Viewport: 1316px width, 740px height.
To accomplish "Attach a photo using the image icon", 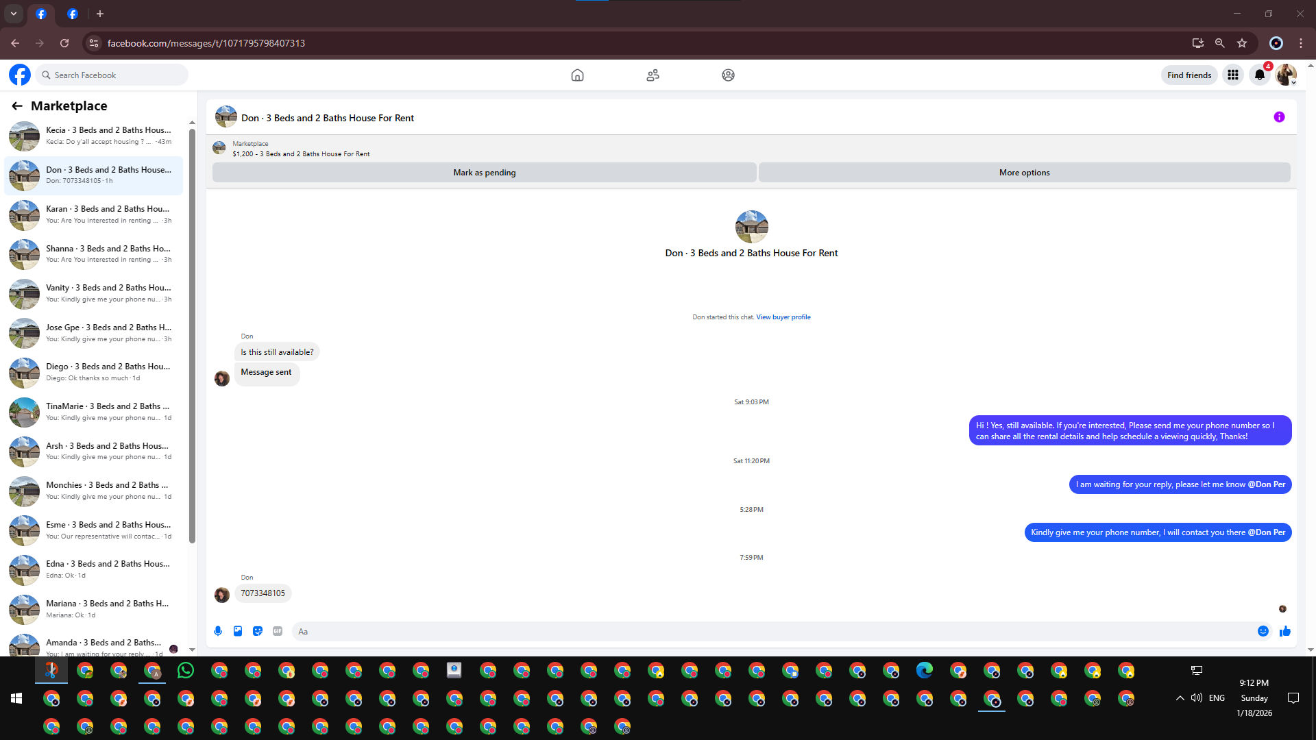I will pos(238,631).
